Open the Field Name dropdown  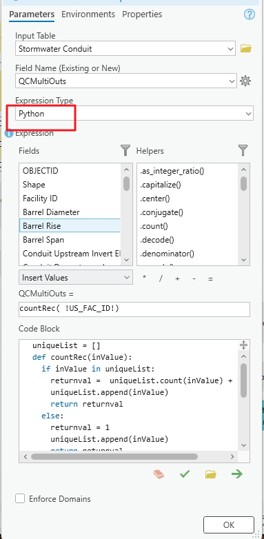pyautogui.click(x=232, y=81)
